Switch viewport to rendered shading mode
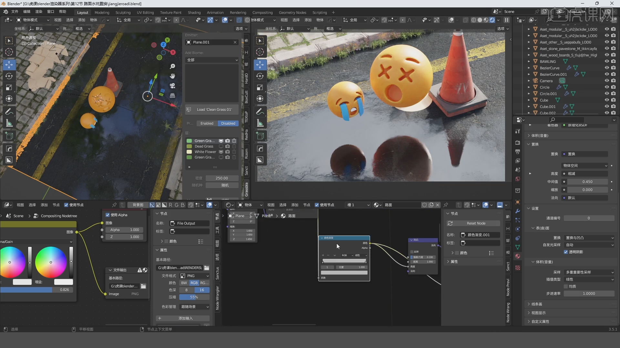This screenshot has height=348, width=620. (492, 20)
